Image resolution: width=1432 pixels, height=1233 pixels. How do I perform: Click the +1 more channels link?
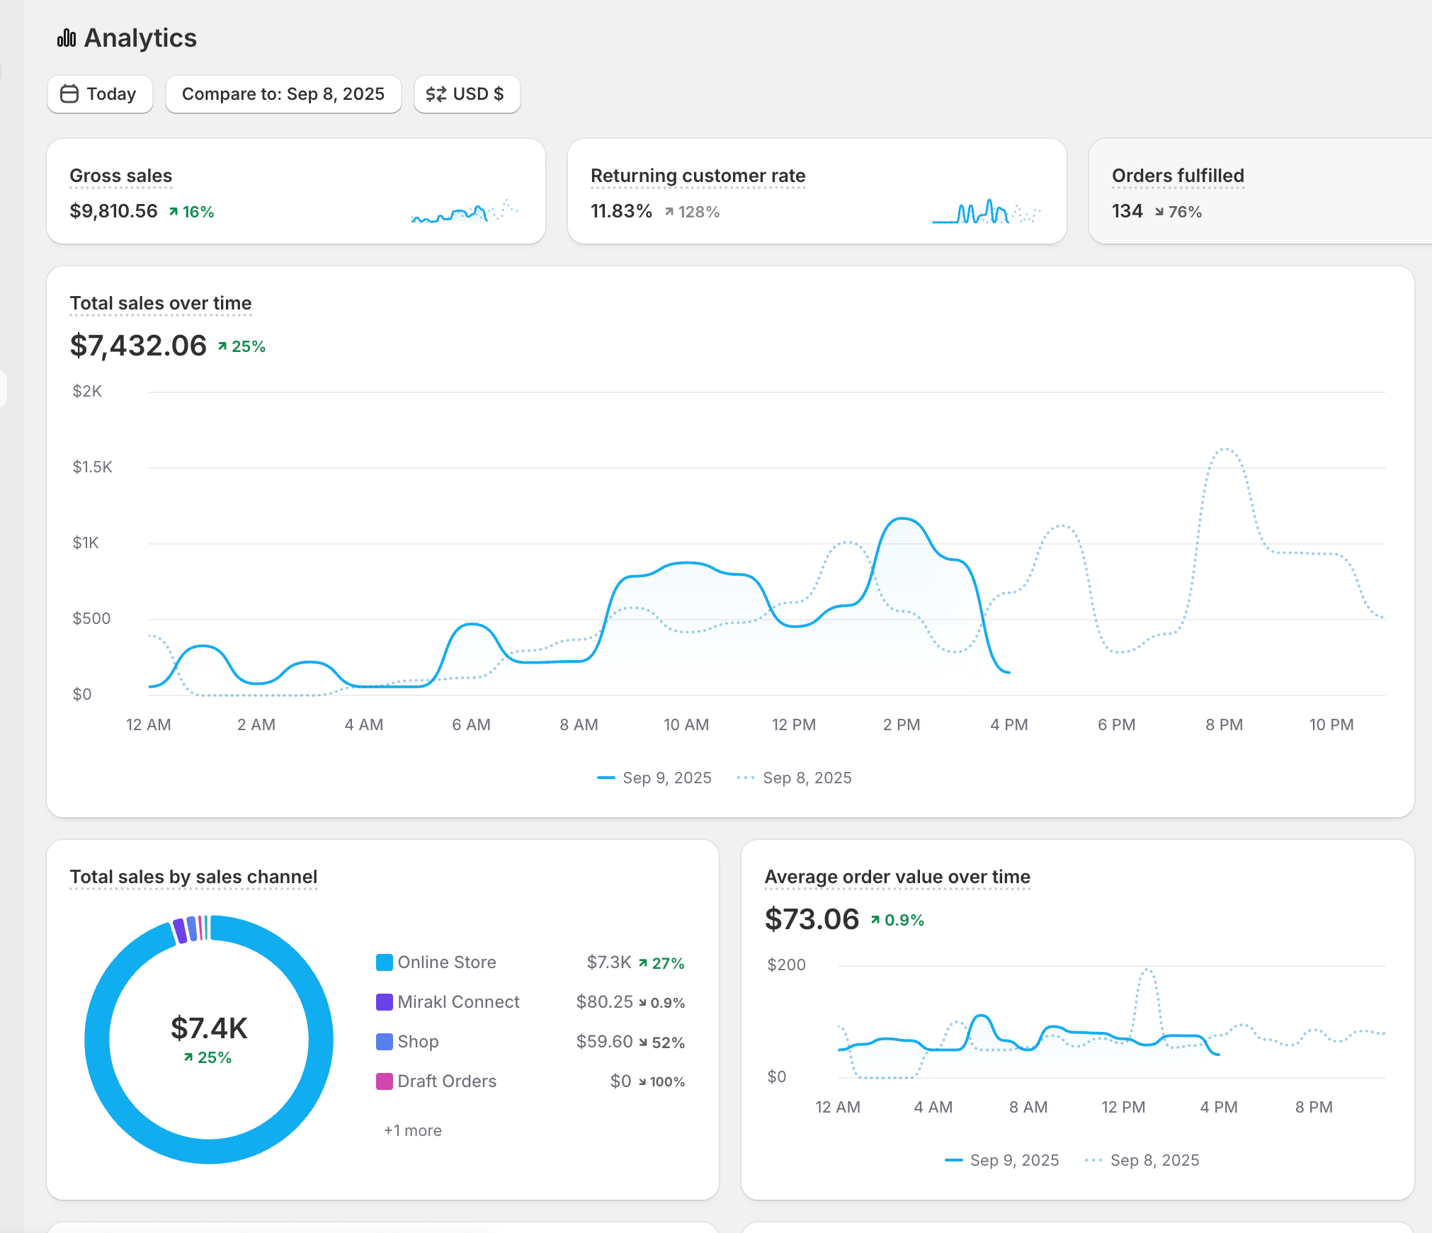(412, 1130)
